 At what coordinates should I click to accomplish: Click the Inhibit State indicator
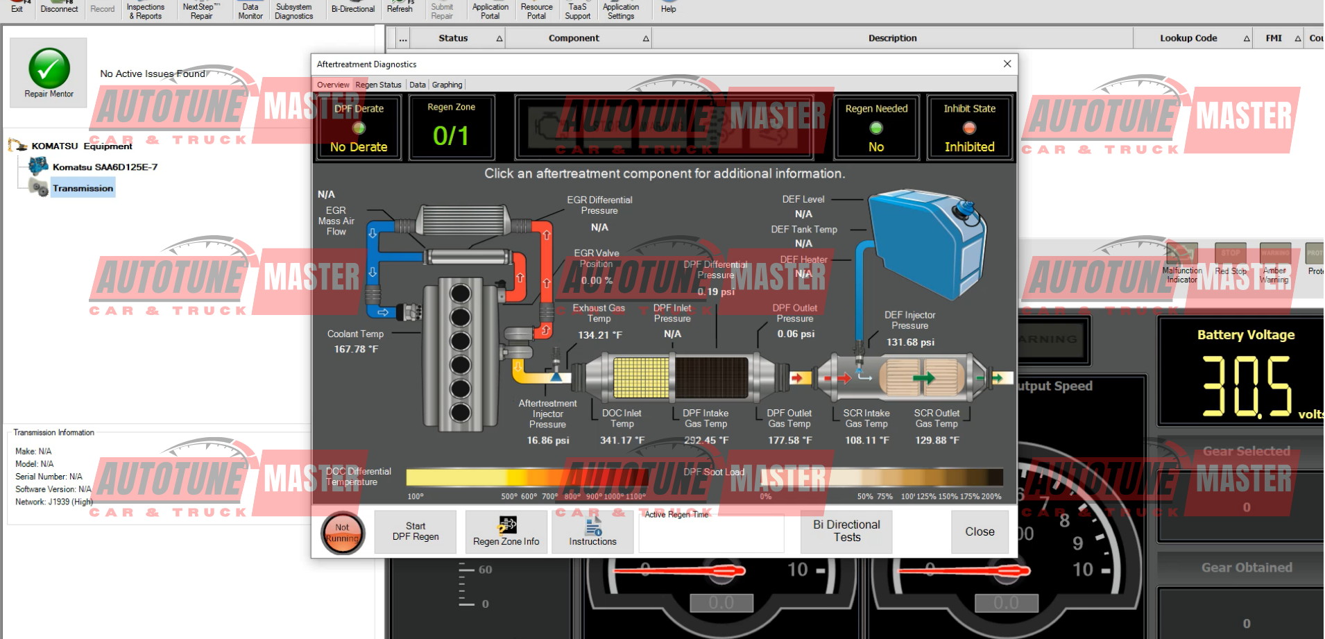(x=969, y=128)
